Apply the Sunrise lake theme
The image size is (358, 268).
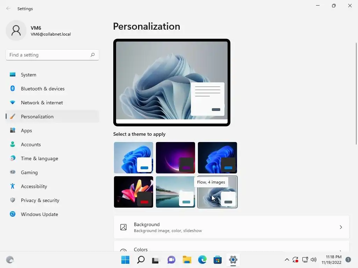click(176, 192)
